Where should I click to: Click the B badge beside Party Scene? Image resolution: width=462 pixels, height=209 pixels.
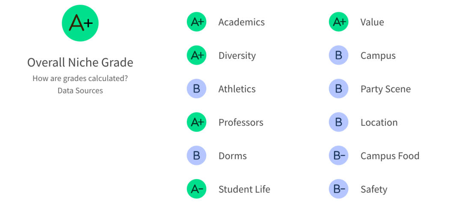338,89
